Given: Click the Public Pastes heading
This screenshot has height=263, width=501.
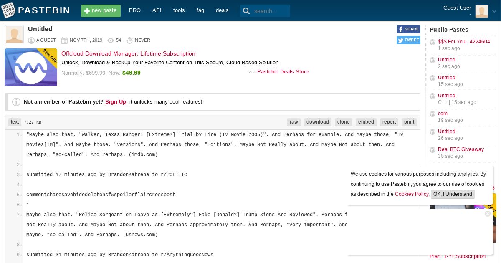Looking at the screenshot, I should click(449, 30).
